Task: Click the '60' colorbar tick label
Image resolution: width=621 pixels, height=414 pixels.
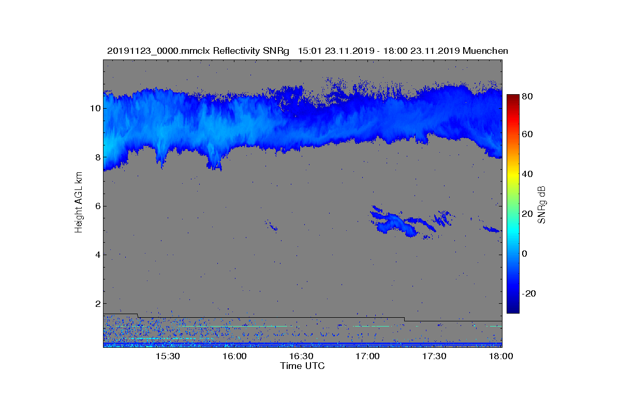Action: 528,135
